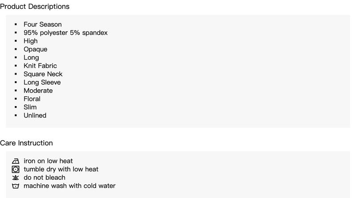Click the do not bleach icon

click(16, 178)
